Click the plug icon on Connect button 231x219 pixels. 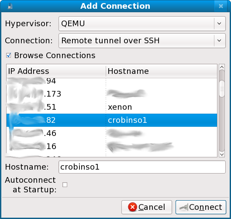point(183,207)
